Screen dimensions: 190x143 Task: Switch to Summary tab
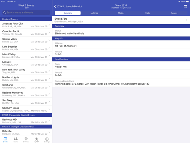tap(67, 13)
